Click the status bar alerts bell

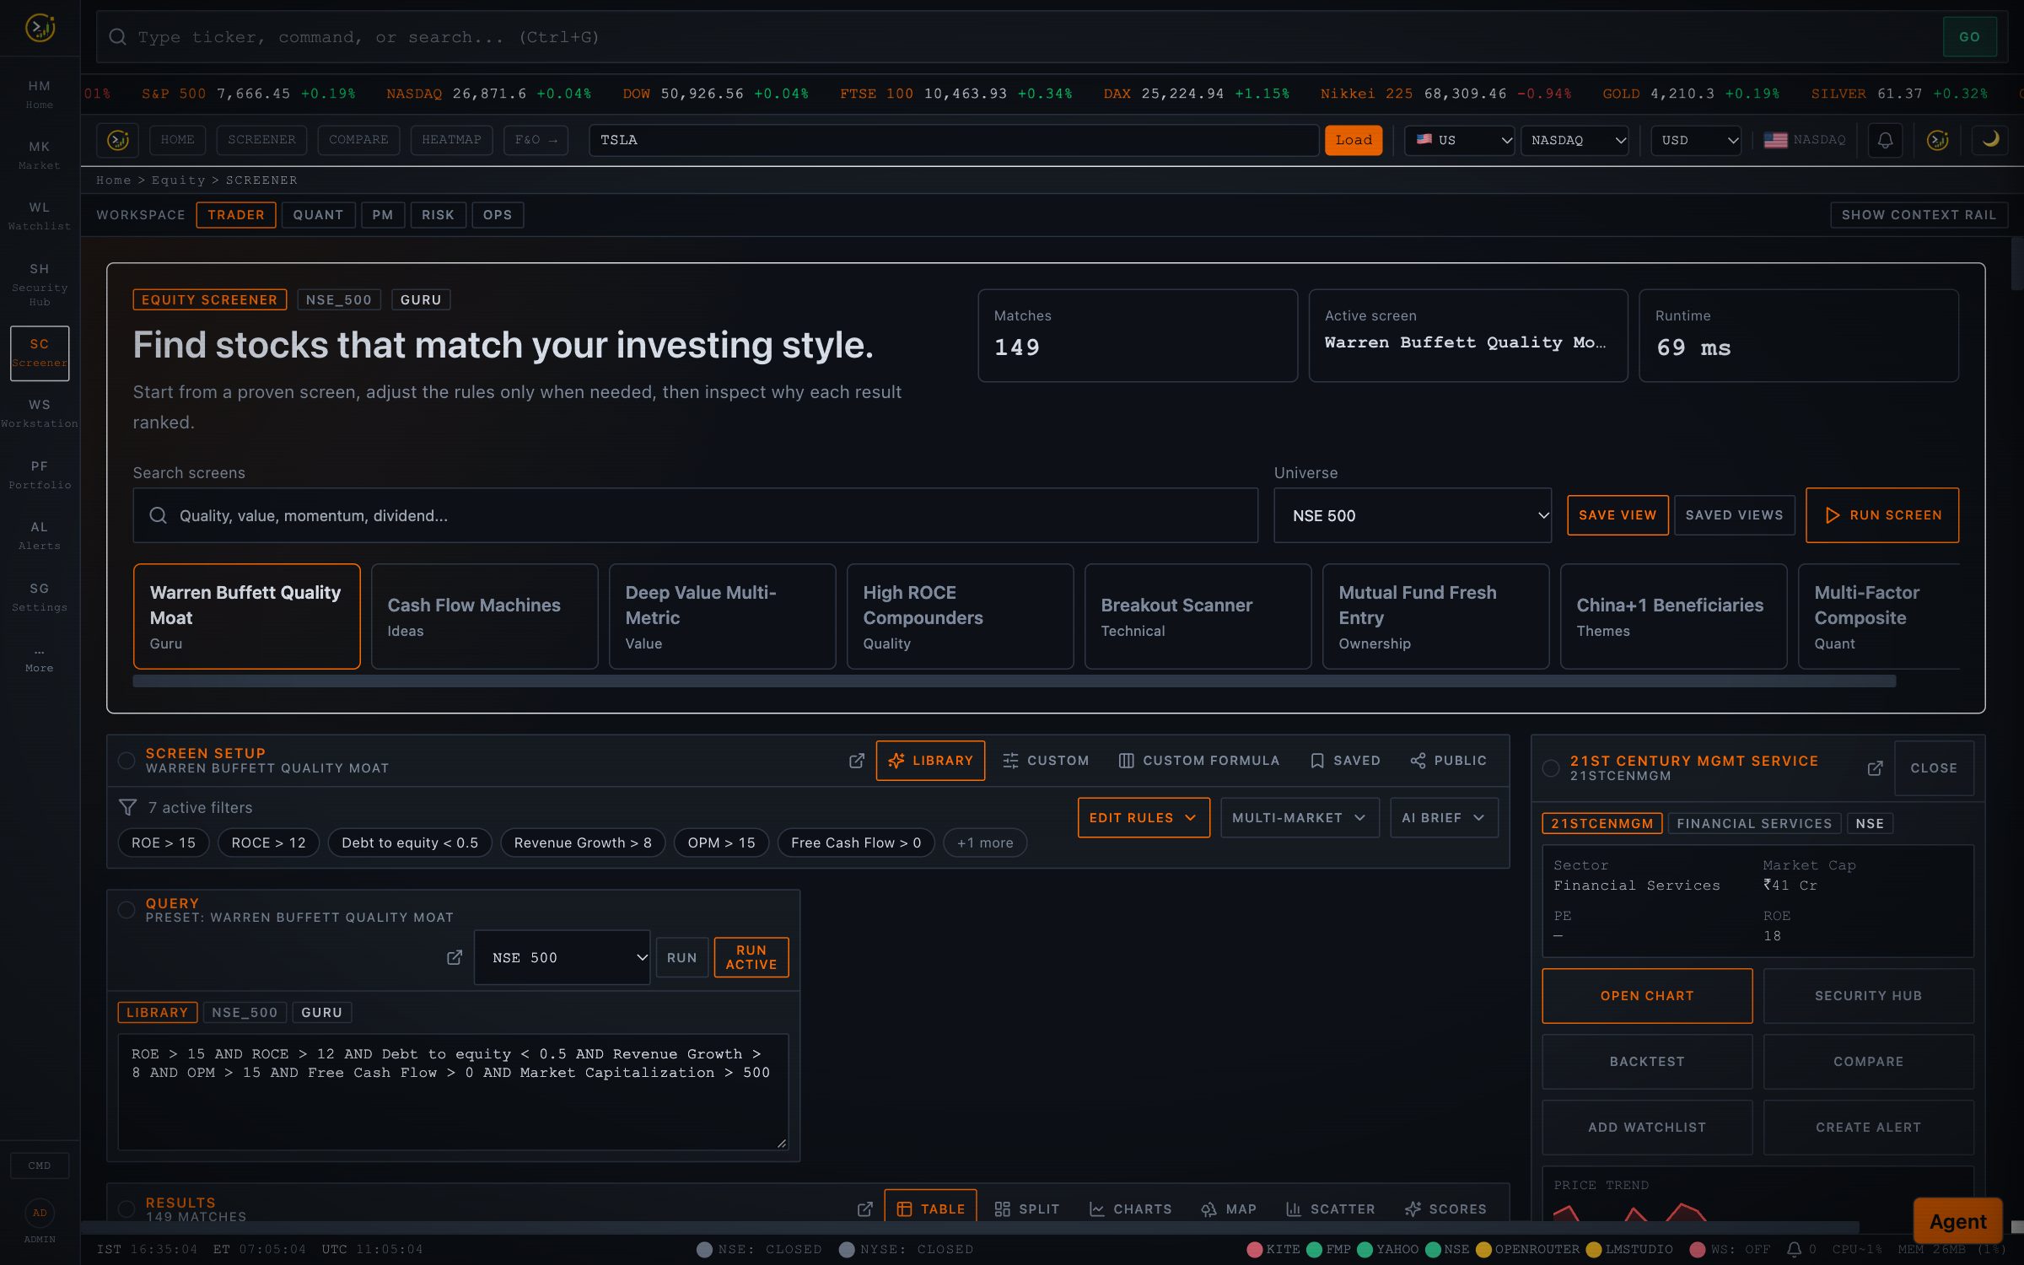pos(1794,1249)
